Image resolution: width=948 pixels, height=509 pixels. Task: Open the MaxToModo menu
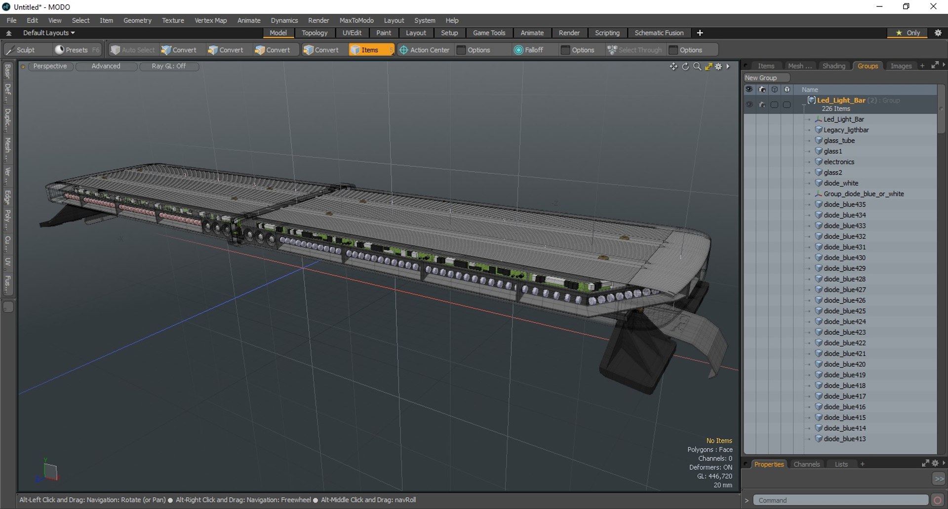point(356,20)
